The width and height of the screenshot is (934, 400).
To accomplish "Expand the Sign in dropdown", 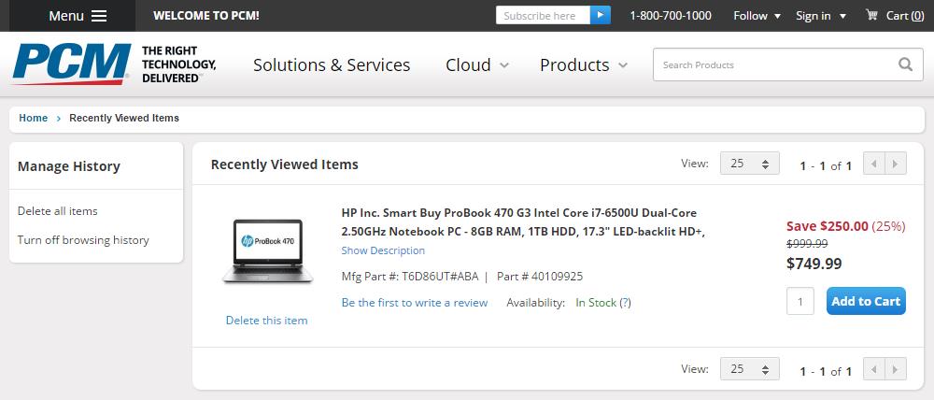I will tap(821, 16).
